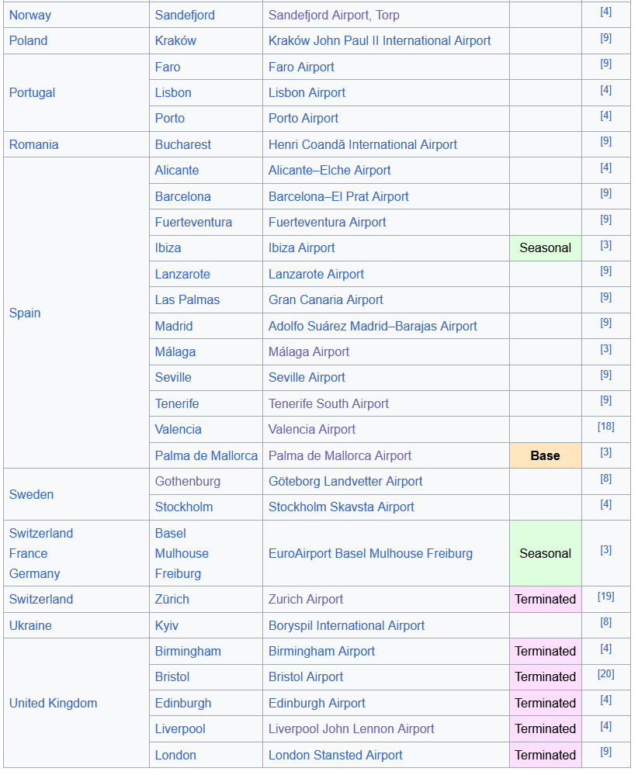Open the Málaga city link
This screenshot has height=775, width=638.
[175, 351]
